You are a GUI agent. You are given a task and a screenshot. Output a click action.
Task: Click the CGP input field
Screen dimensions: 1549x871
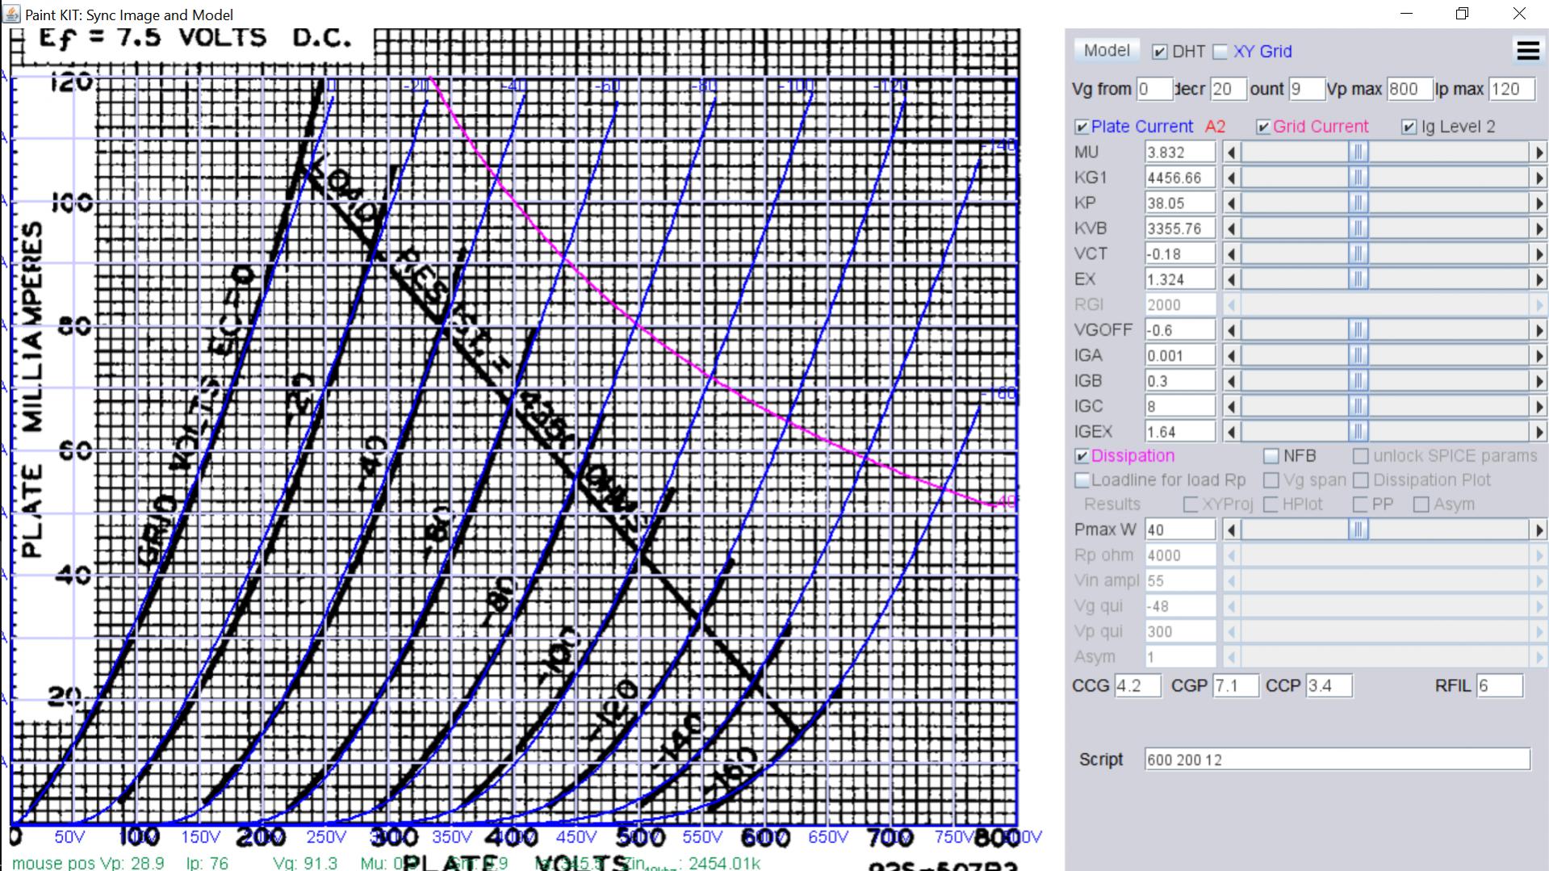(x=1236, y=686)
